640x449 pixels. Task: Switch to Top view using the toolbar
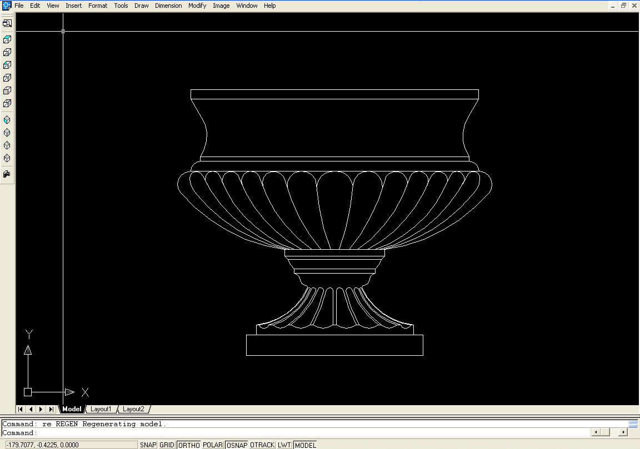(x=7, y=39)
